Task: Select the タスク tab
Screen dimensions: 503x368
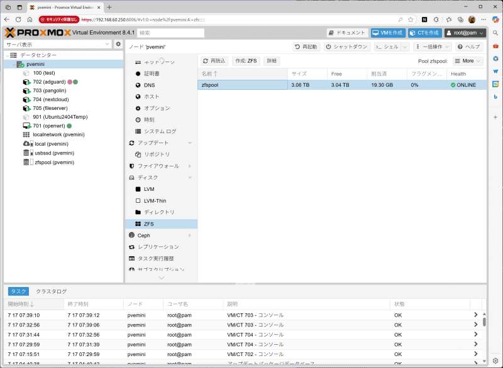Action: (x=18, y=291)
